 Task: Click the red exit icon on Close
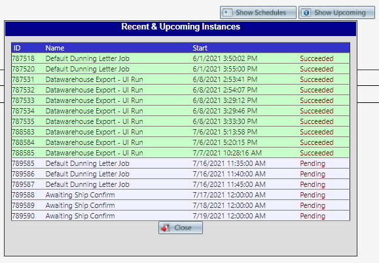coord(166,228)
